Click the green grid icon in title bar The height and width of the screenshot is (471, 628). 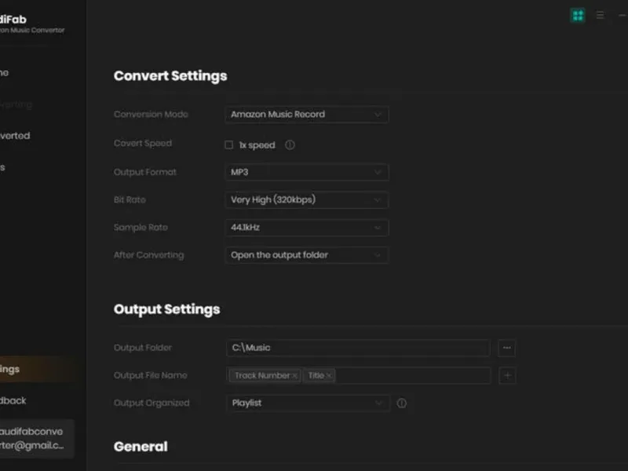click(x=578, y=16)
